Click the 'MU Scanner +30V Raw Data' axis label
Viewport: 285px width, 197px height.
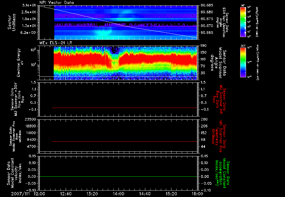18,99
